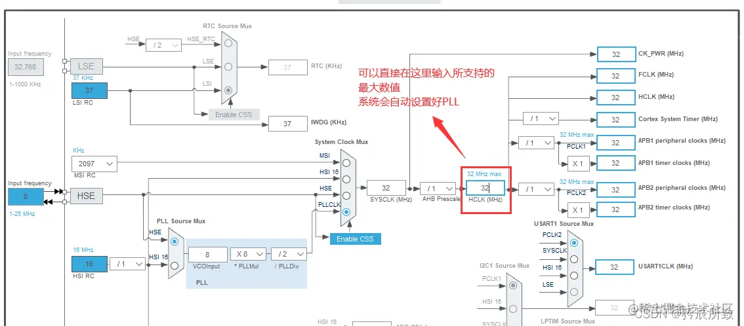Screen dimensions: 744x326
Task: Click the HSE oscillator block
Action: [87, 196]
